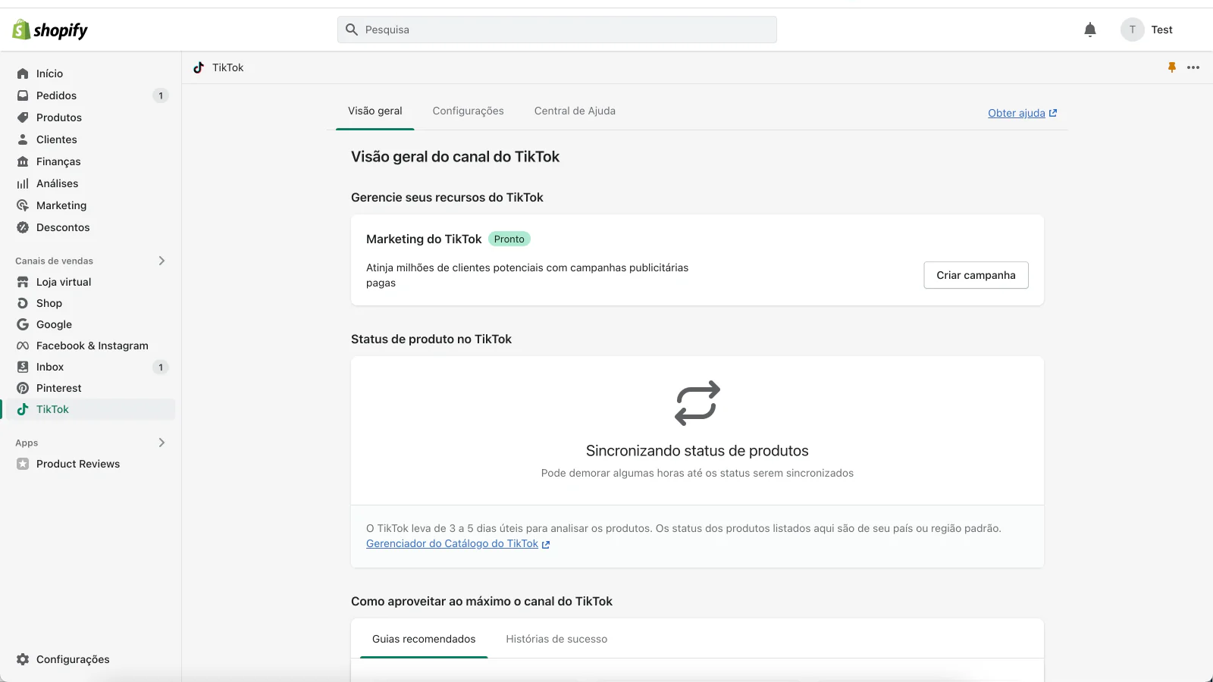Switch to Visão geral tab

tap(375, 111)
